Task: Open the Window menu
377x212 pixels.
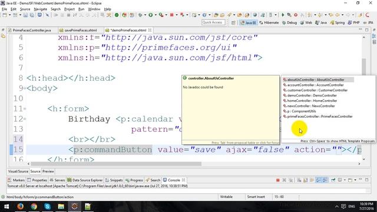Action: click(94, 9)
